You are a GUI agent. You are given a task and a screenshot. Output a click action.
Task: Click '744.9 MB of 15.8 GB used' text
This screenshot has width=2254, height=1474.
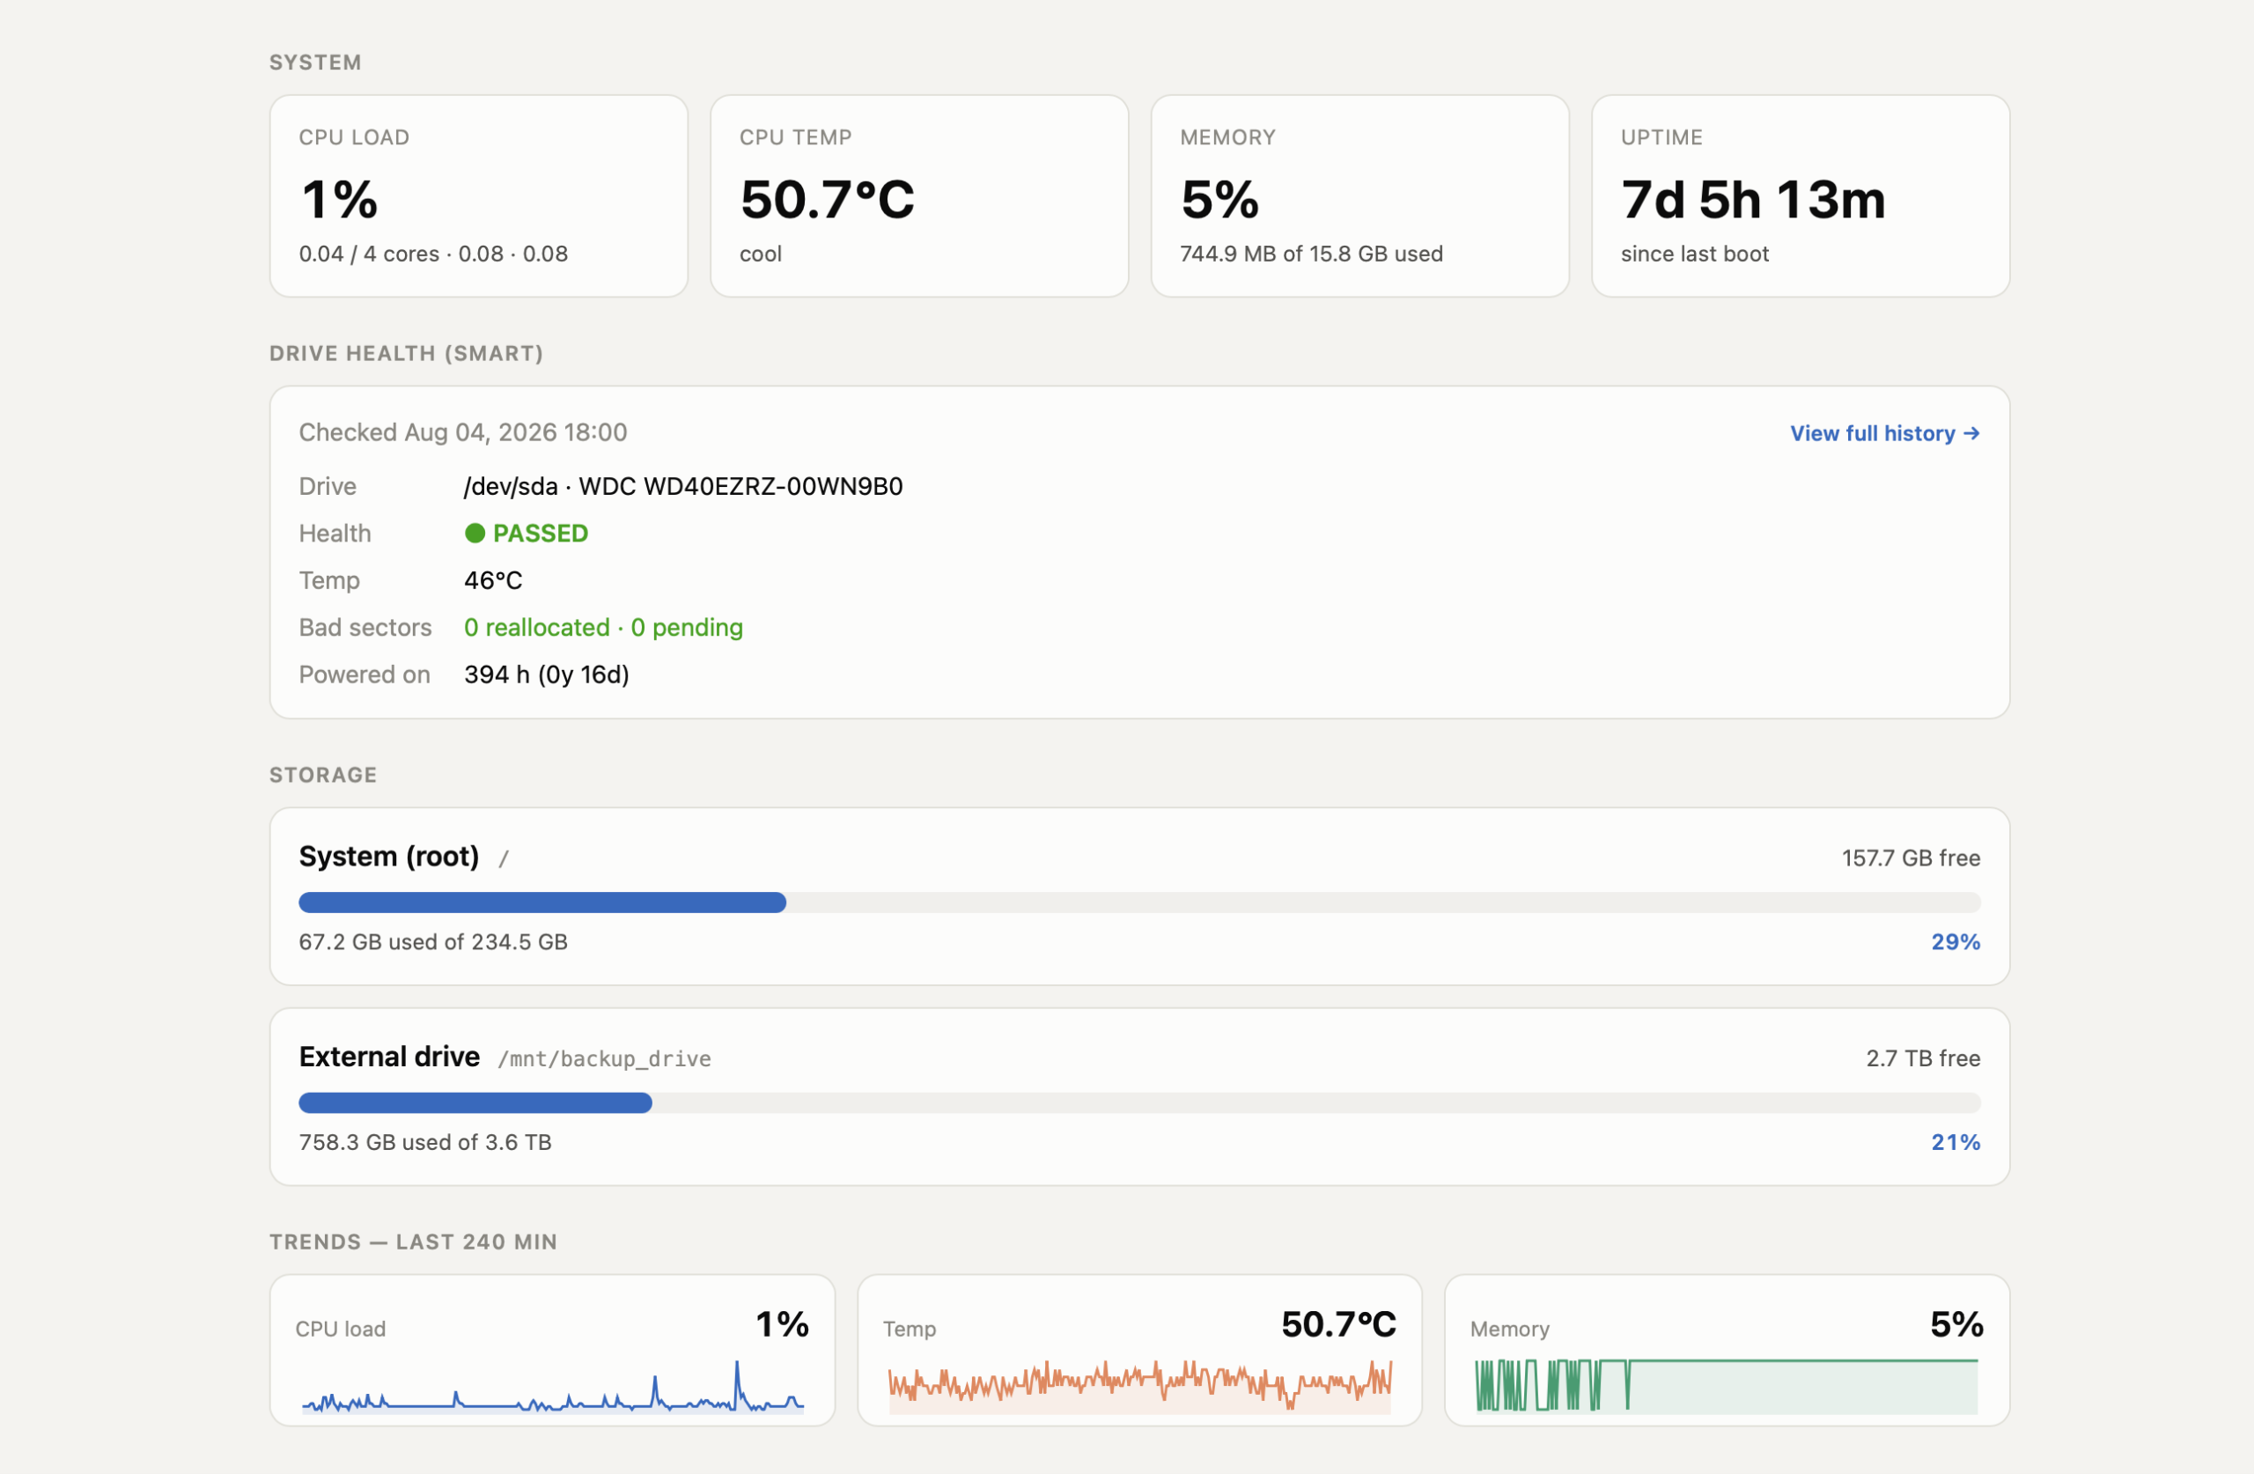point(1311,254)
